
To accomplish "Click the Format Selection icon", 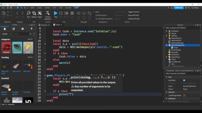I will click(48, 13).
